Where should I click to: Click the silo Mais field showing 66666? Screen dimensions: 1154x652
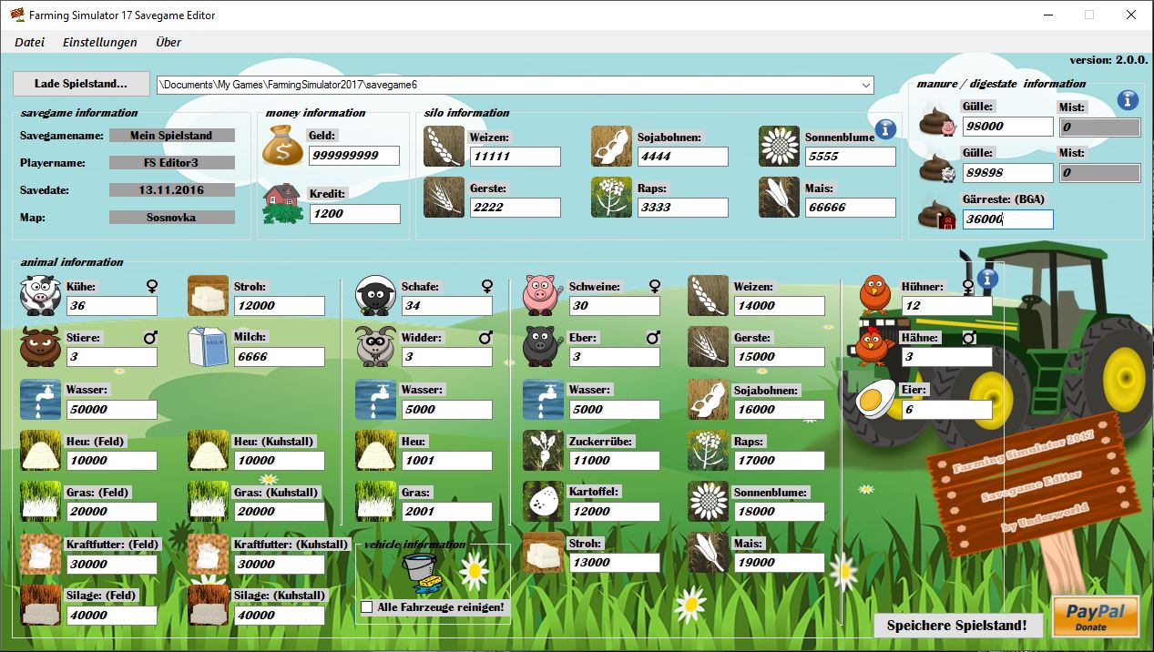click(850, 207)
